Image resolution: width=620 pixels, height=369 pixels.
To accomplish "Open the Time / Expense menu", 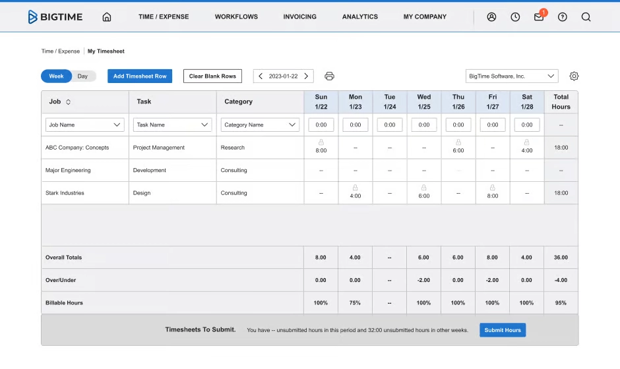I will coord(164,17).
